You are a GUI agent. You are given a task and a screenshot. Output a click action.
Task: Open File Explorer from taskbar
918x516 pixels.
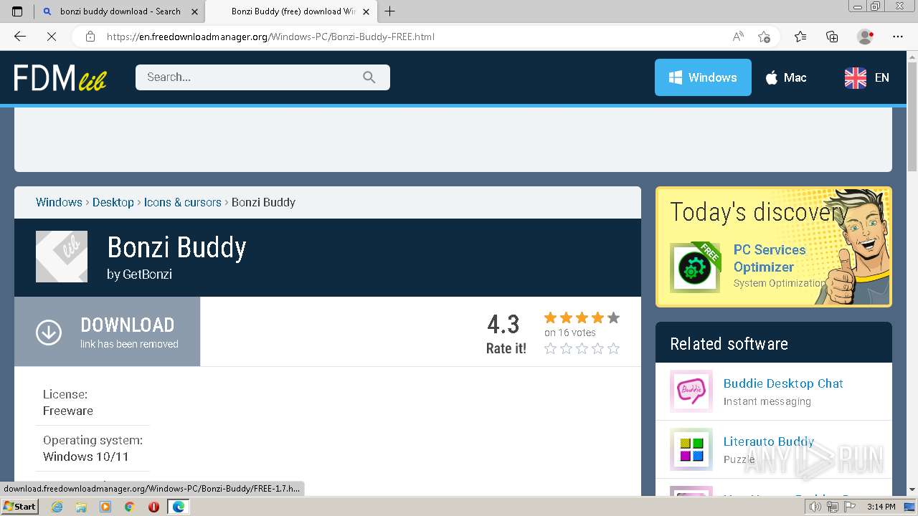coord(81,507)
